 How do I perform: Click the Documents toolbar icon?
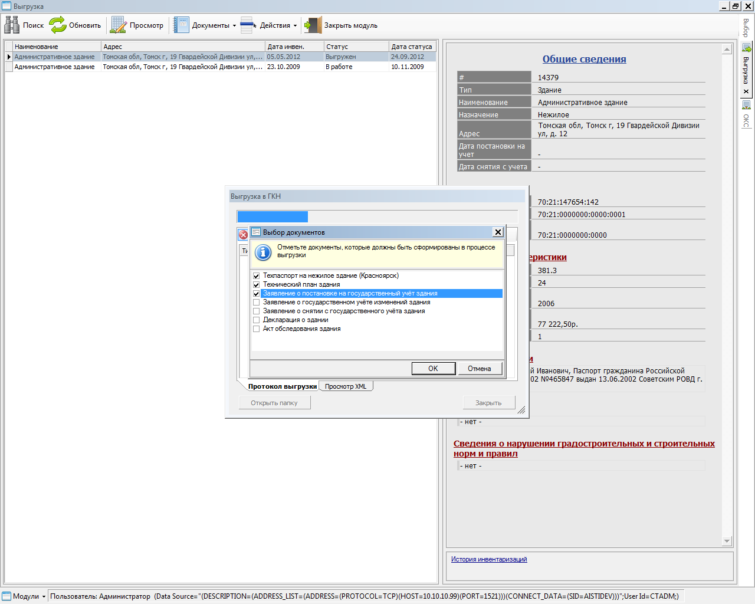coord(182,25)
